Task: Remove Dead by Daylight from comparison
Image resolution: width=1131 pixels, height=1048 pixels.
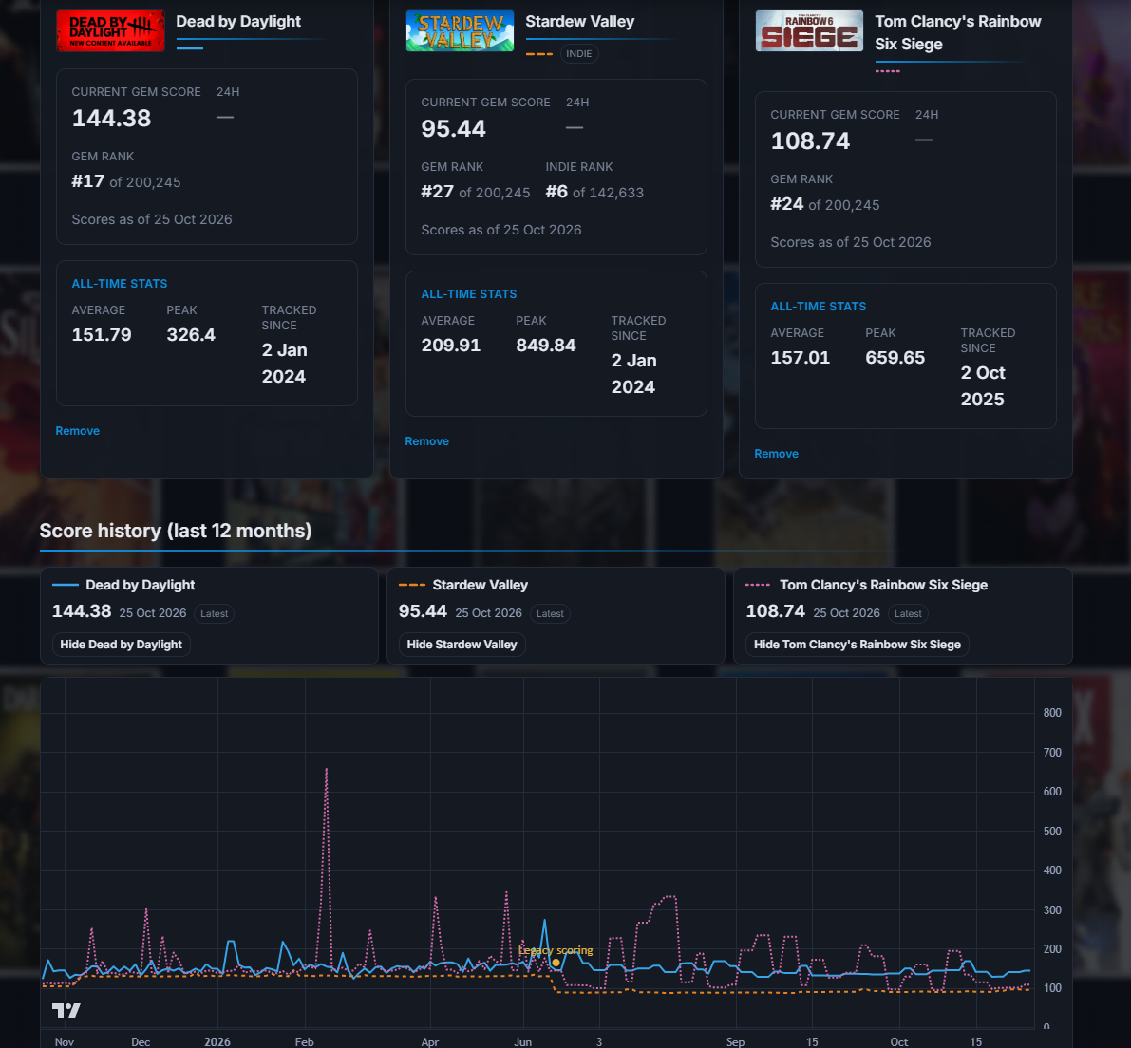Action: pos(77,431)
